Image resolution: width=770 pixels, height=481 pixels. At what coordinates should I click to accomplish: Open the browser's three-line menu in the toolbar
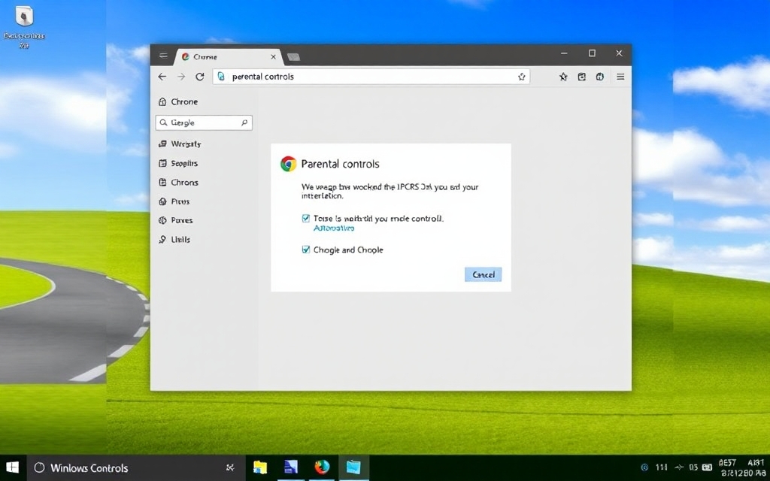[x=620, y=77]
